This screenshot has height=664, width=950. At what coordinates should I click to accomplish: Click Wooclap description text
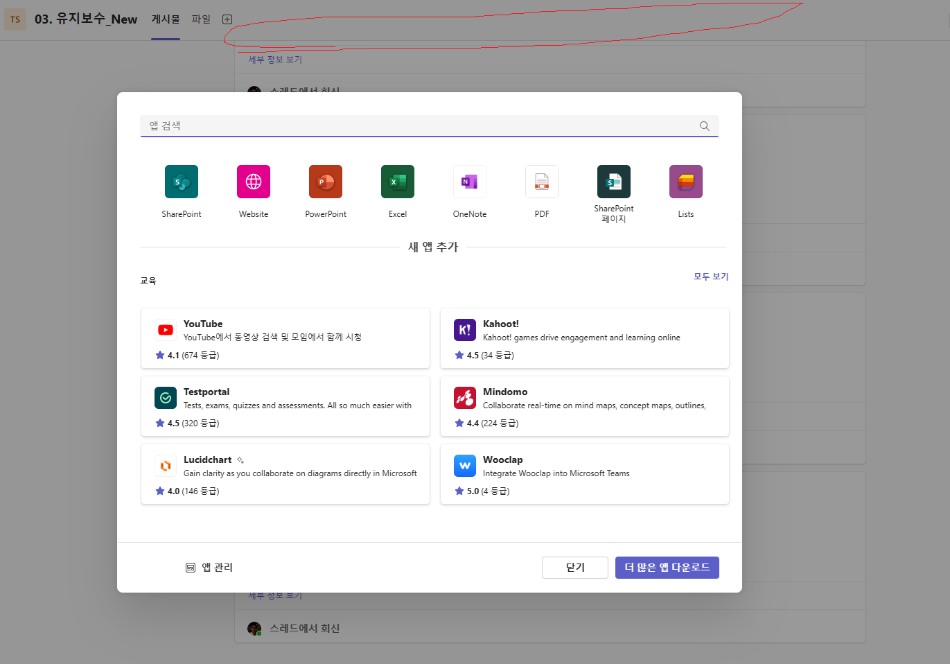556,473
